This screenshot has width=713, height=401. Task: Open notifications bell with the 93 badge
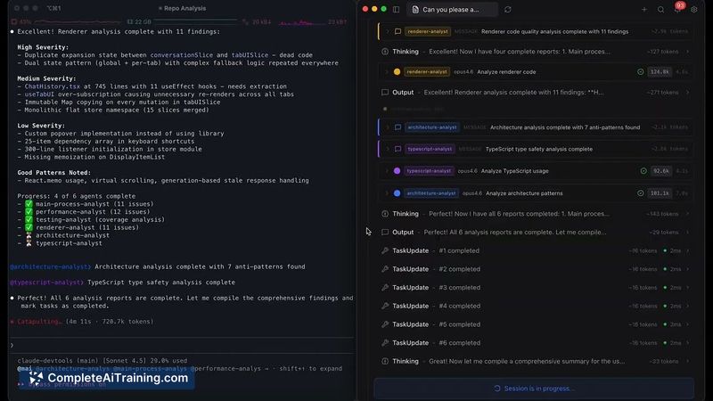pos(677,8)
